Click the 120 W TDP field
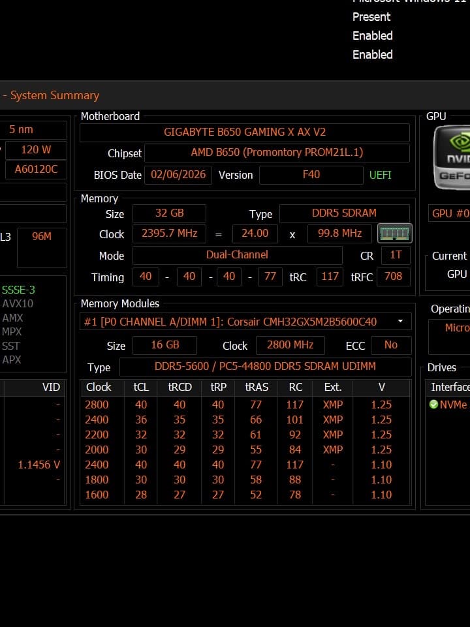Screen dimensions: 470x627 click(x=36, y=150)
